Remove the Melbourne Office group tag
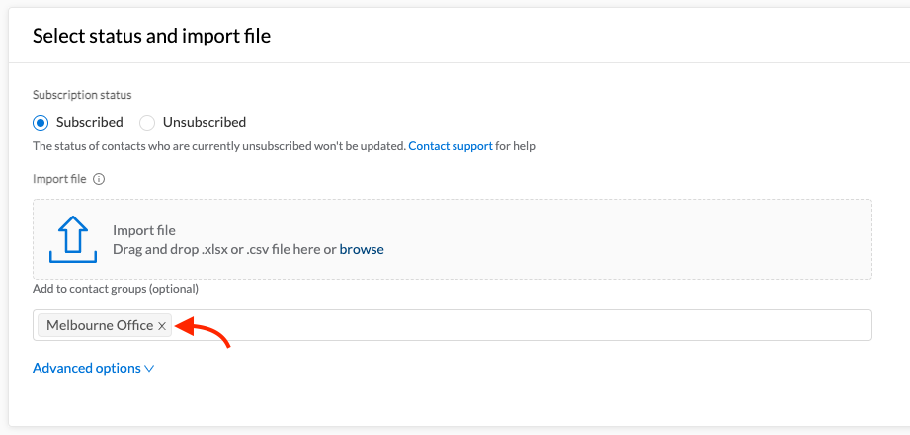The image size is (910, 435). click(162, 326)
